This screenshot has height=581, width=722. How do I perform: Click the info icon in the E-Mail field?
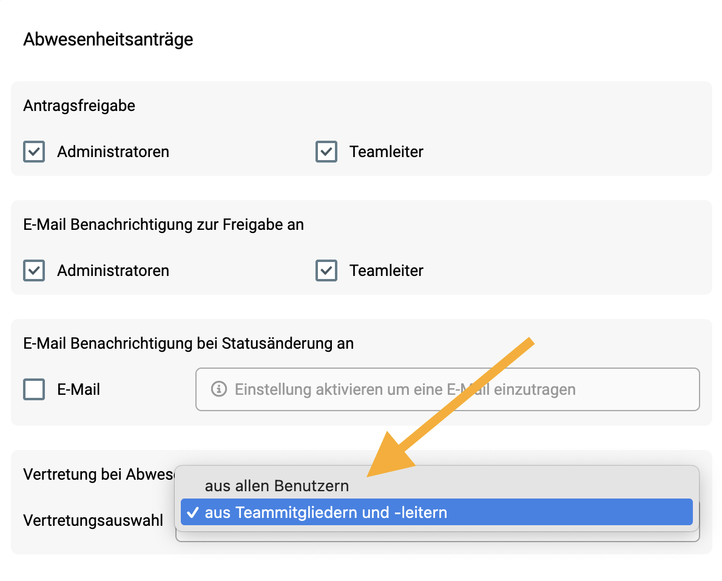tap(218, 389)
